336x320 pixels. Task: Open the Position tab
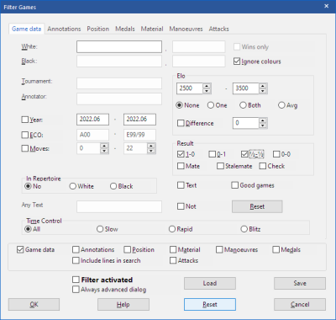click(97, 29)
